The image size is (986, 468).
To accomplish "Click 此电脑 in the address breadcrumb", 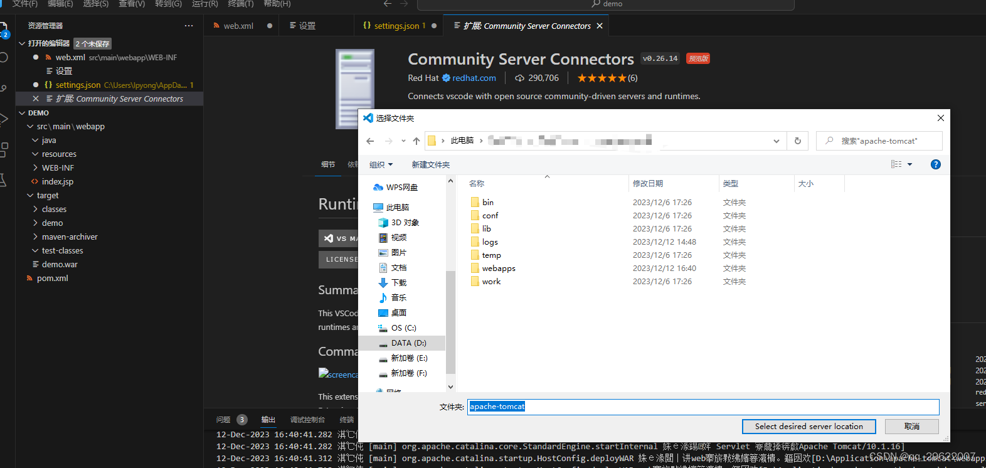I will pyautogui.click(x=462, y=141).
